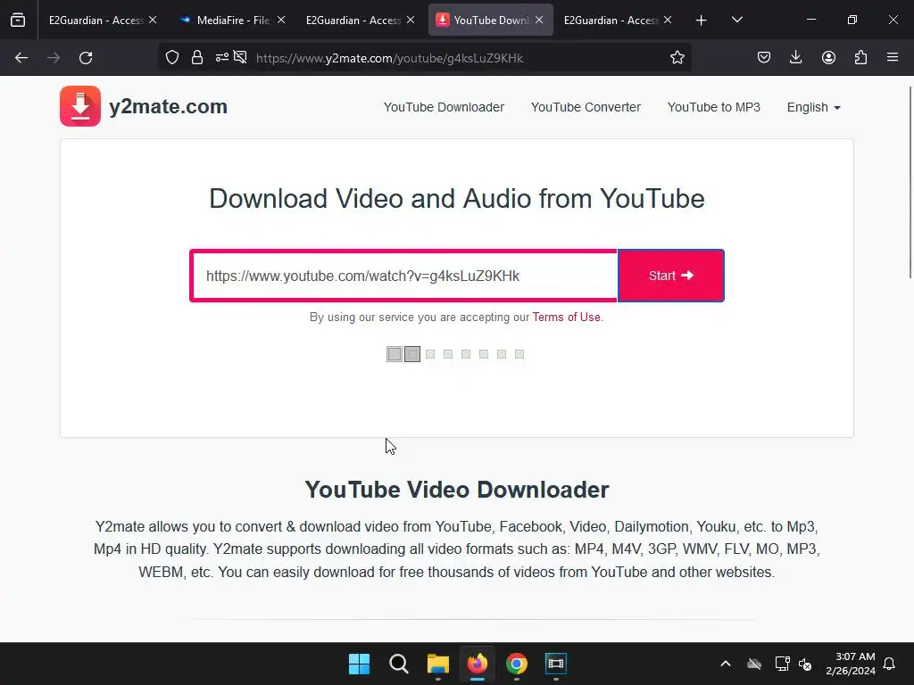Open the list all tabs chevron

pyautogui.click(x=736, y=20)
